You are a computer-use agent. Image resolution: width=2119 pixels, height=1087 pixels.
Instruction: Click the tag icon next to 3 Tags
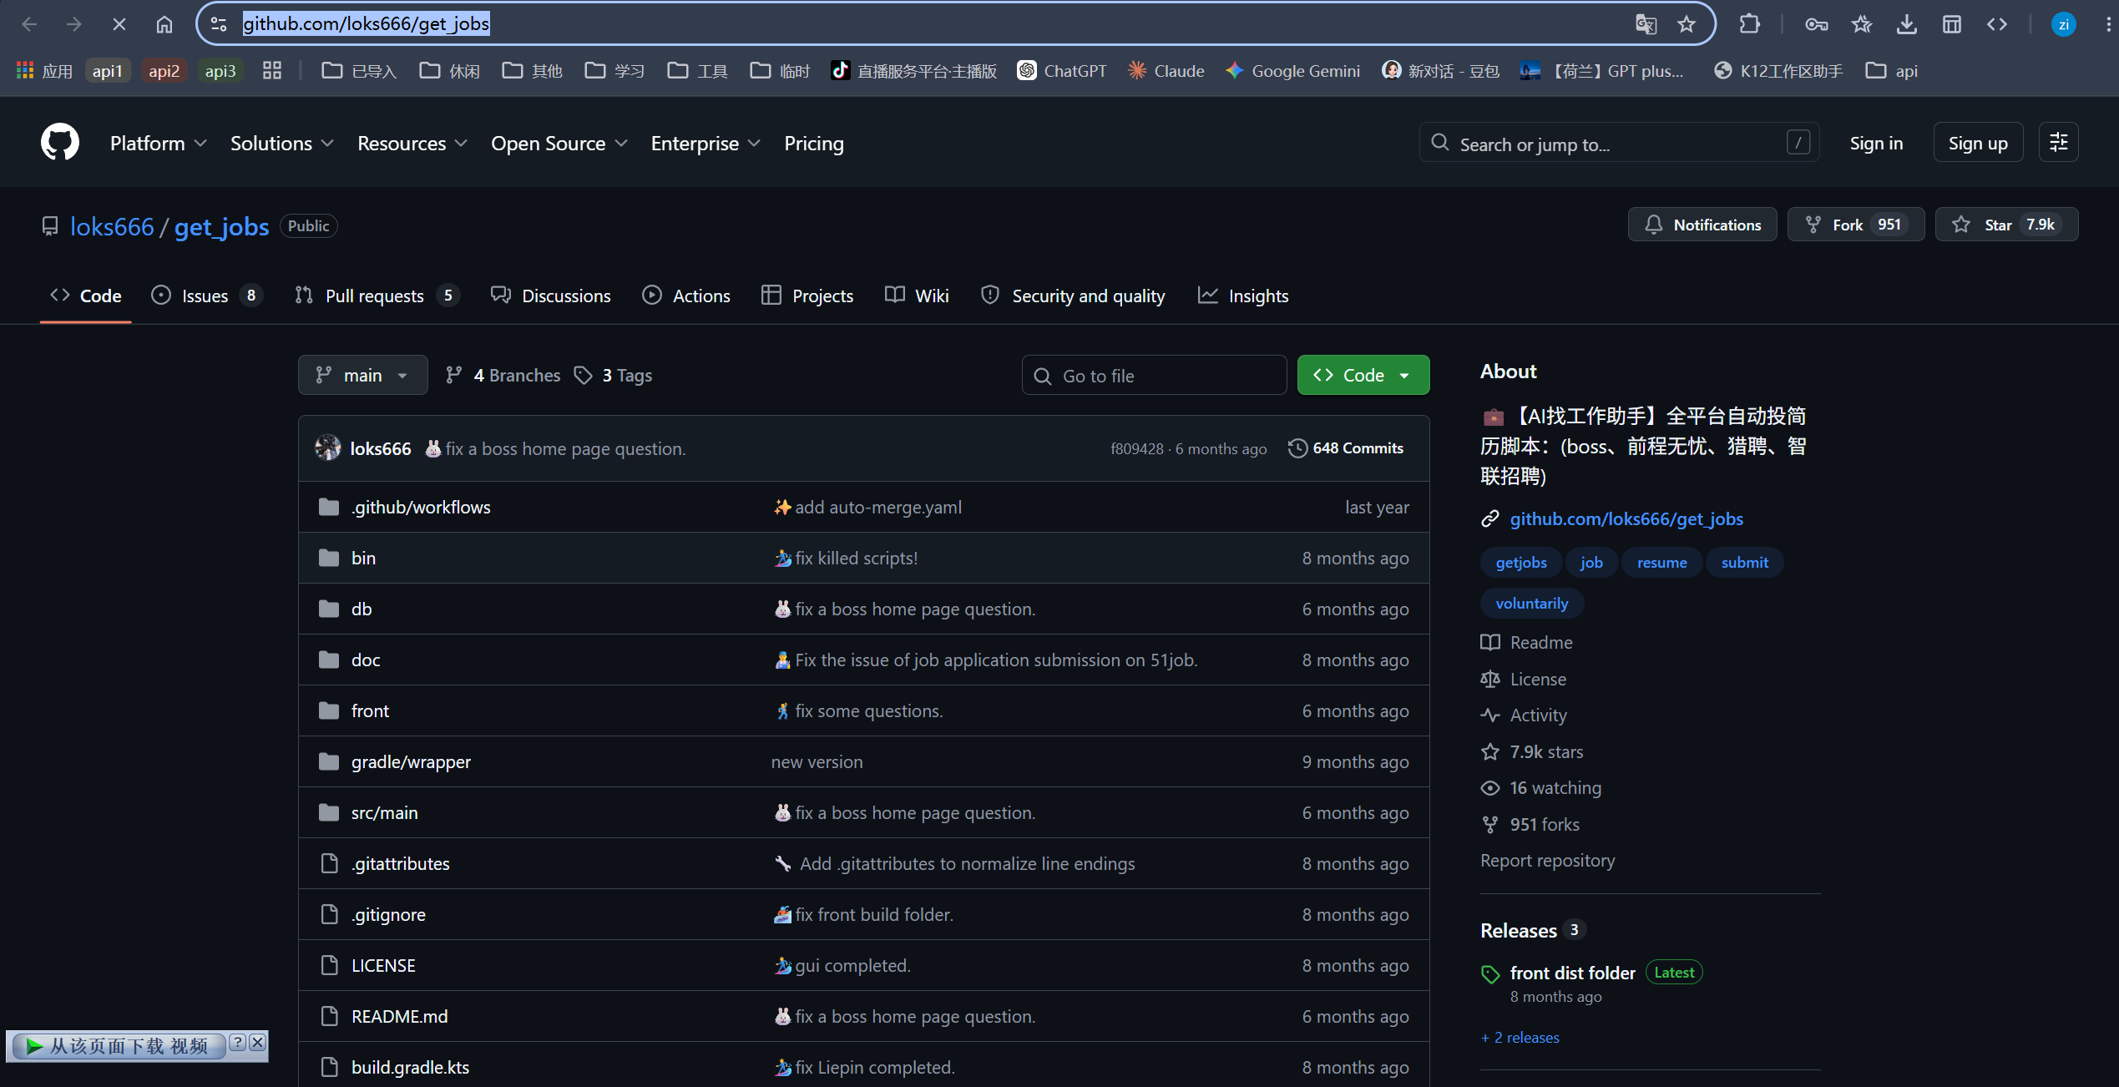[583, 376]
